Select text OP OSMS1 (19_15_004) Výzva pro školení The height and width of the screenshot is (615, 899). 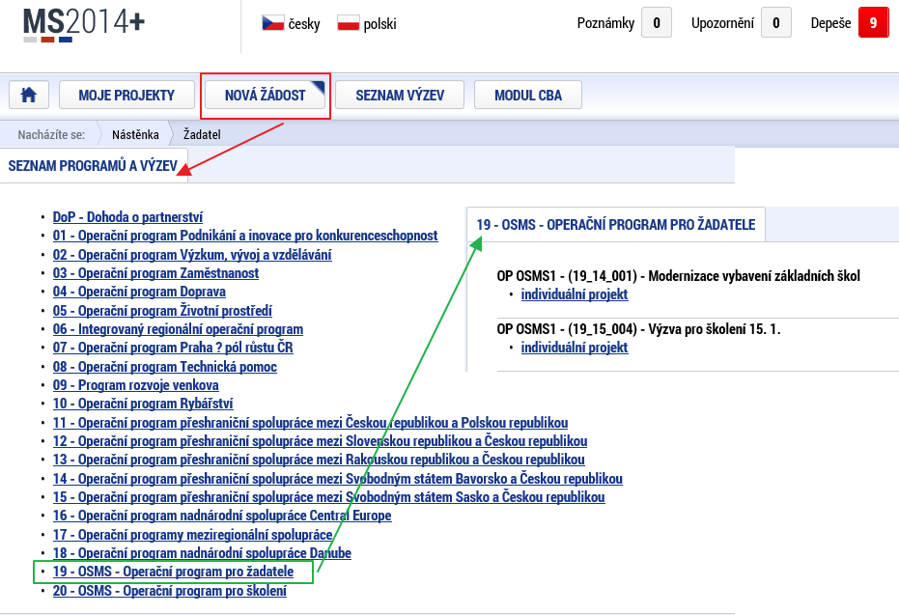638,329
